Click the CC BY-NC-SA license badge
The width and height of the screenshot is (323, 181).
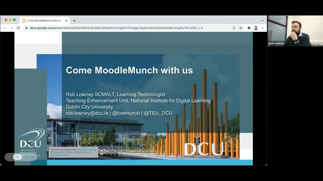click(108, 152)
